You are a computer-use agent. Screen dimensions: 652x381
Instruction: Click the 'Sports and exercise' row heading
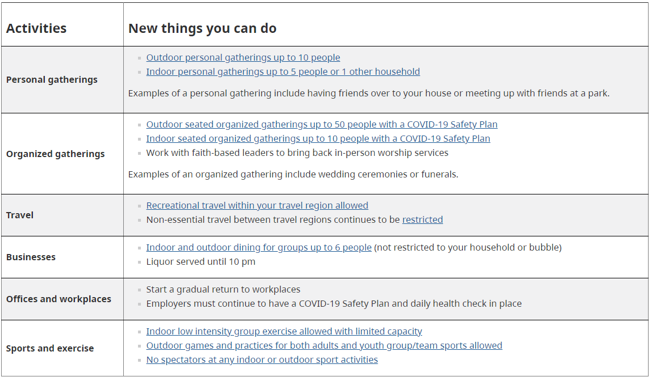pos(50,349)
